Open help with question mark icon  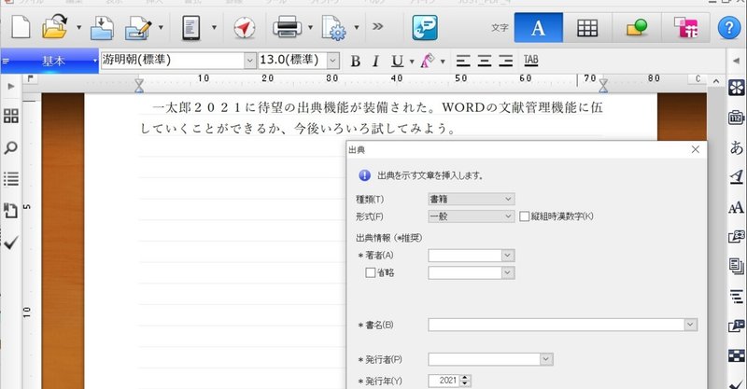pos(729,28)
